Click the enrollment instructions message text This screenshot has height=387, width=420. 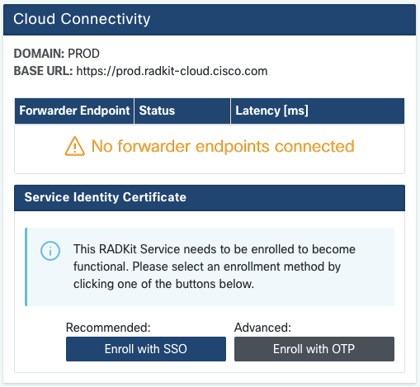[x=215, y=267]
